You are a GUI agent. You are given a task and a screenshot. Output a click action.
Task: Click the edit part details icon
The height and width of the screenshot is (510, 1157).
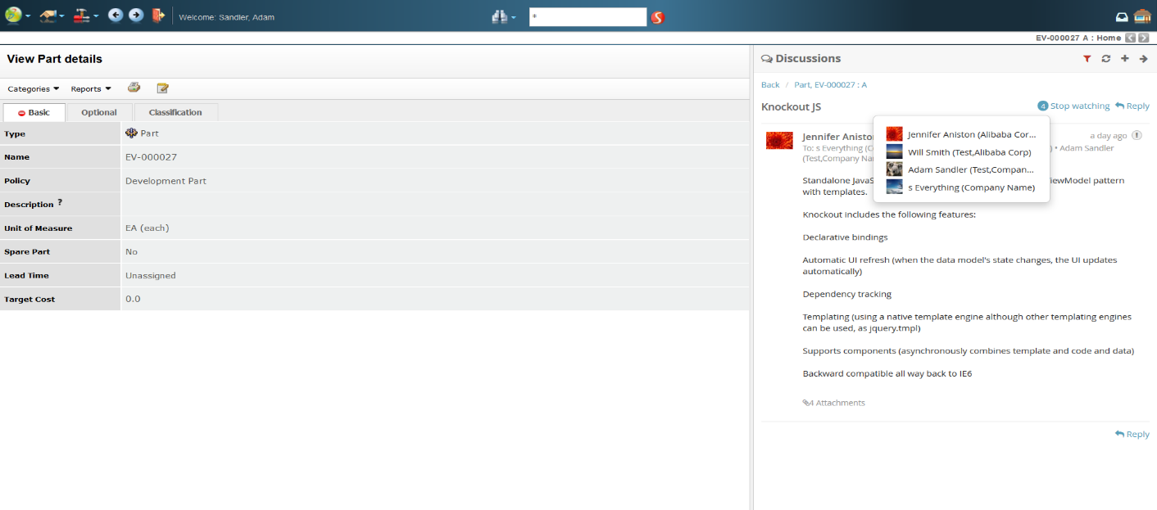coord(162,88)
